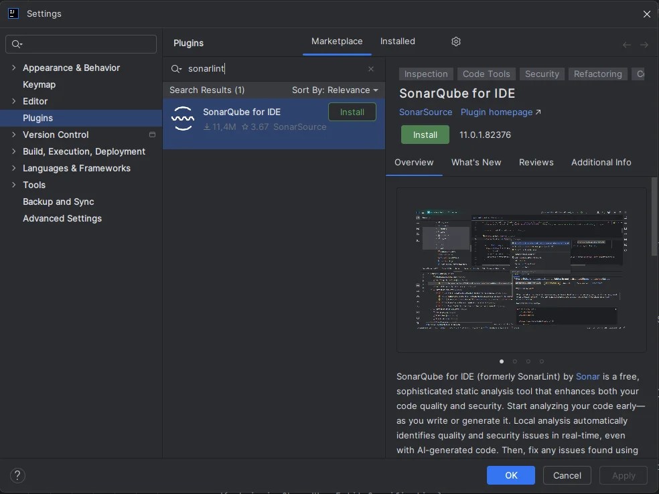Click the Security tag

542,74
